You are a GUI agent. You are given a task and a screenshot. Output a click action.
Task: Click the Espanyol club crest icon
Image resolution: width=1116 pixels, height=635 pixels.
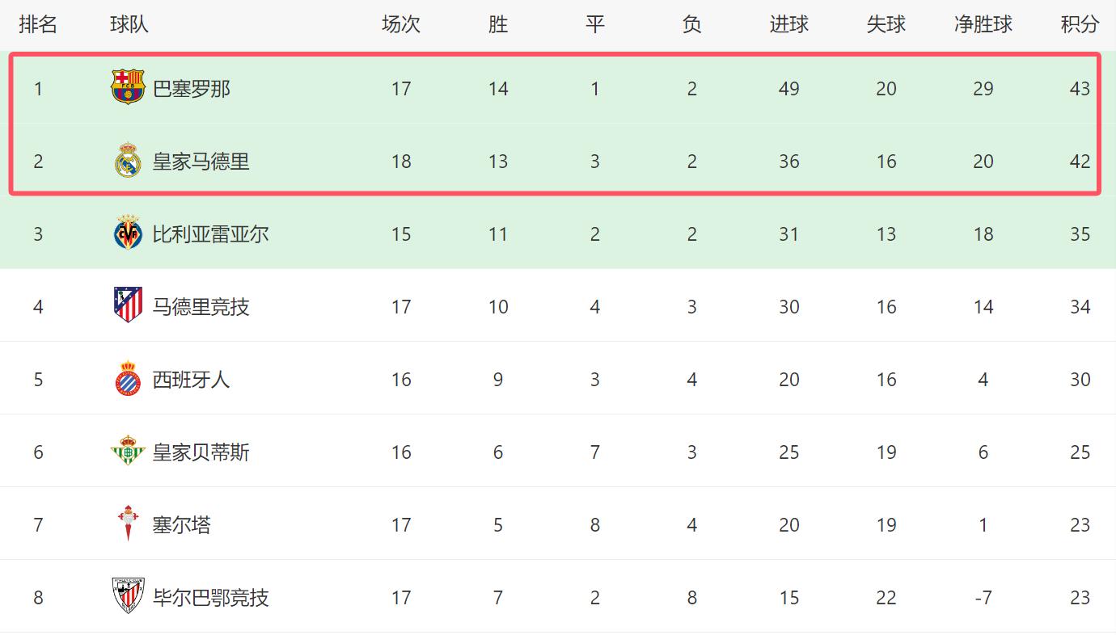(x=128, y=379)
